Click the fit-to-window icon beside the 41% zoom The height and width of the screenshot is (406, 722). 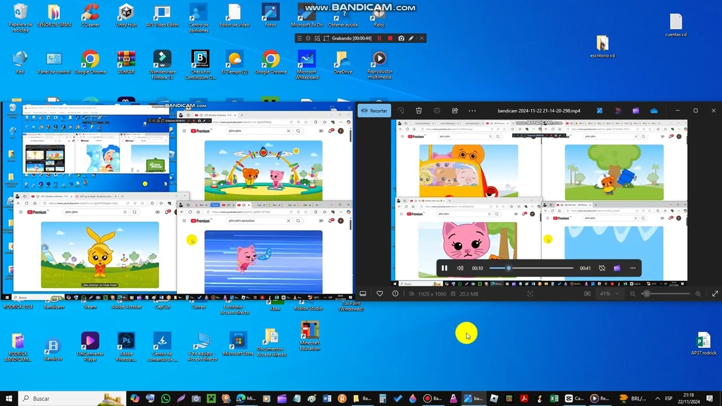point(587,294)
